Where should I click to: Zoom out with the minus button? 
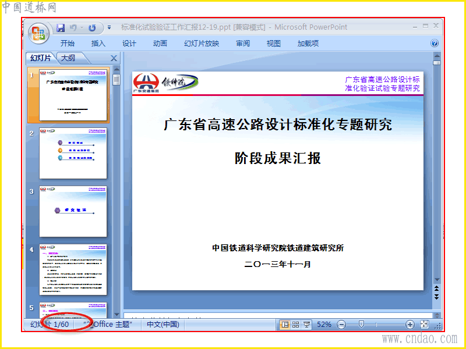(x=341, y=325)
